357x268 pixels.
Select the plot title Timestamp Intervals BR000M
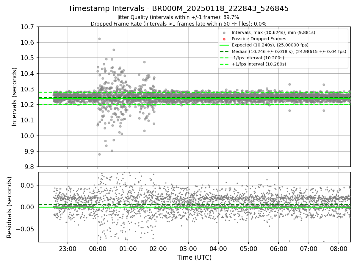click(x=178, y=9)
